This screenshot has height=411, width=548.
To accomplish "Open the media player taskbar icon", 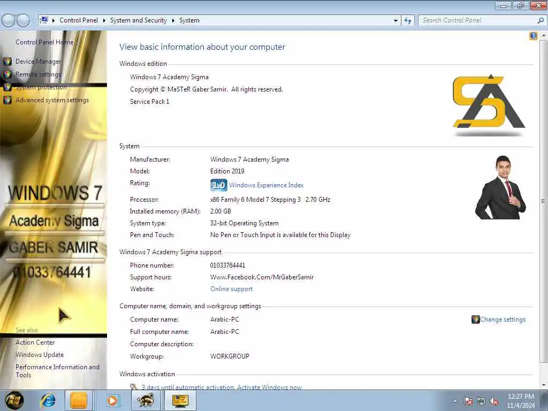I will [x=112, y=400].
